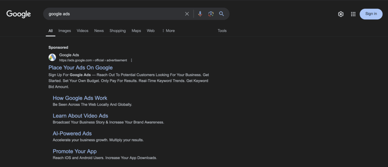The height and width of the screenshot is (167, 388).
Task: Click the Google logo
Action: pyautogui.click(x=19, y=14)
